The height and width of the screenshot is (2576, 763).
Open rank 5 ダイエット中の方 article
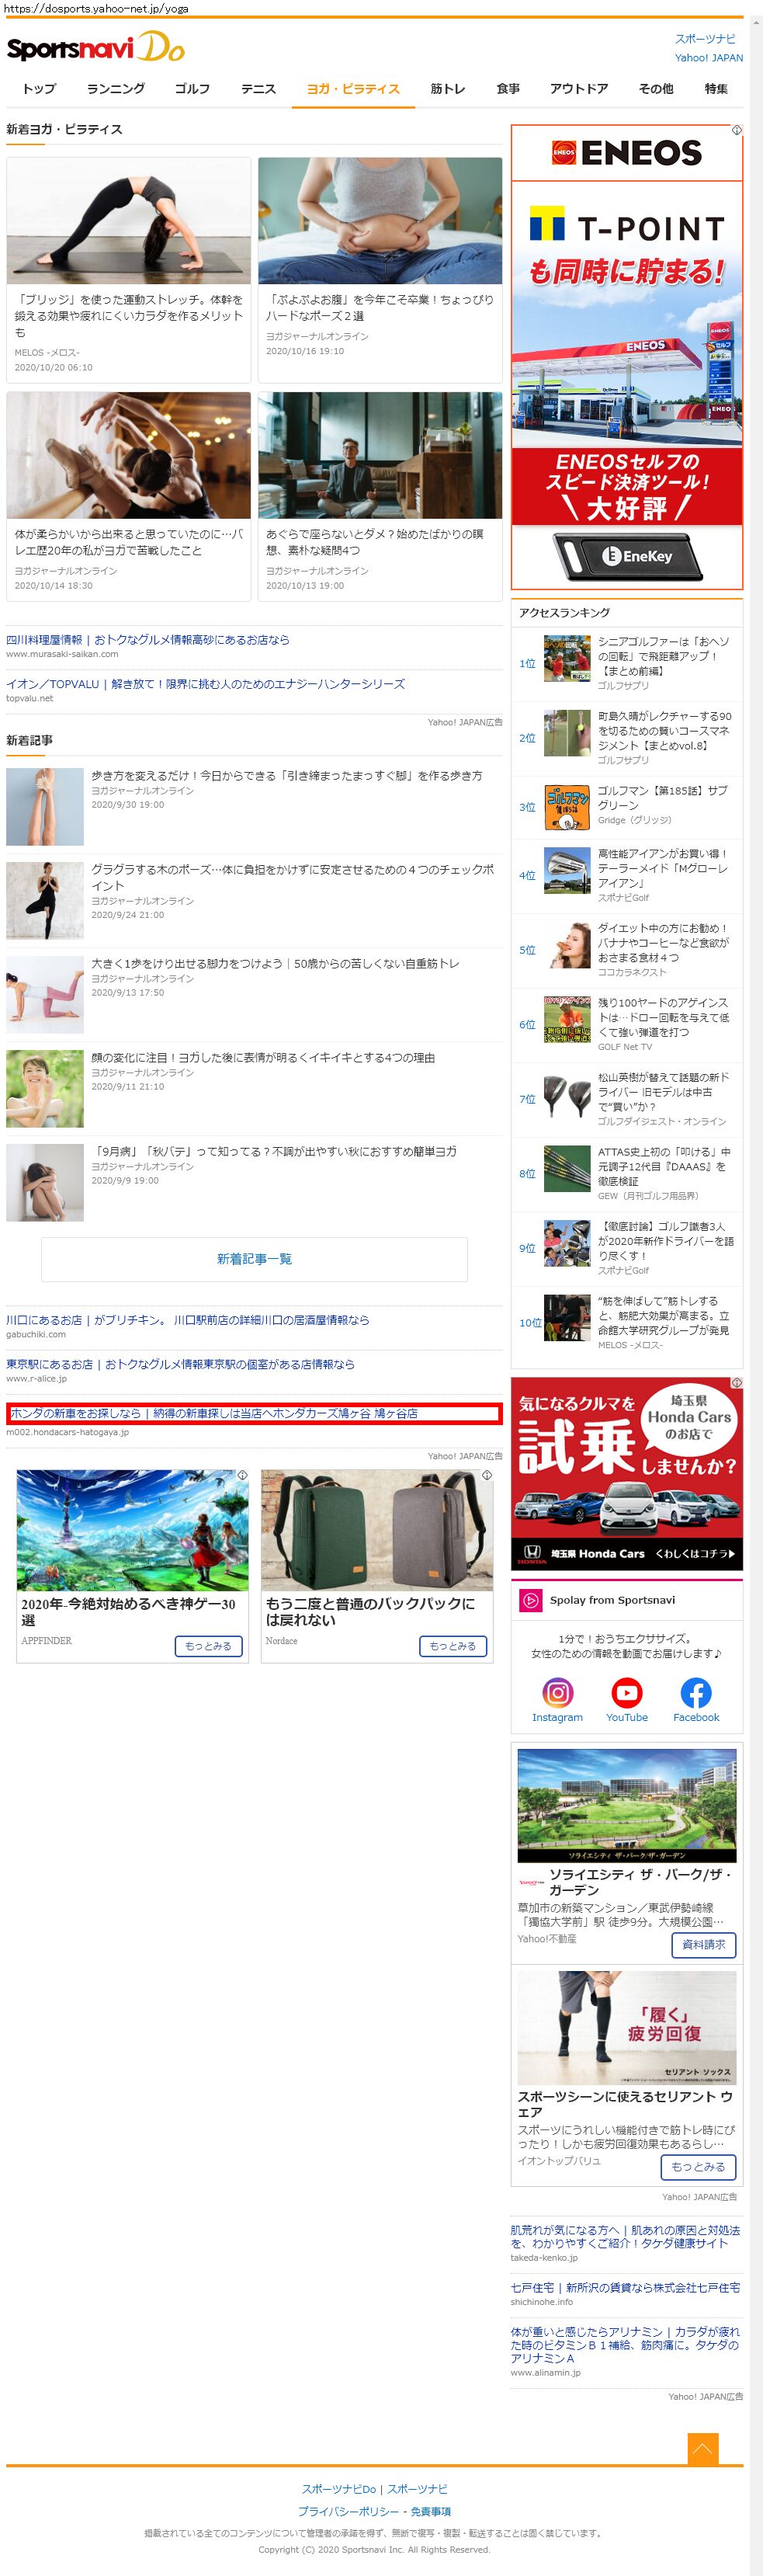point(663,943)
